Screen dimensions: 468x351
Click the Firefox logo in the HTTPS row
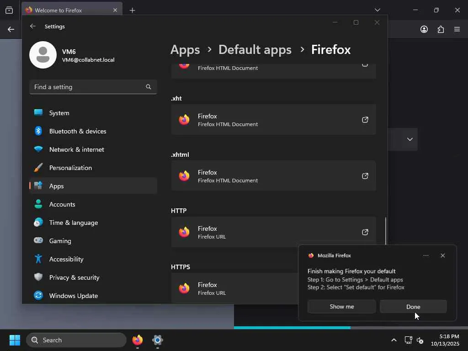pyautogui.click(x=184, y=288)
